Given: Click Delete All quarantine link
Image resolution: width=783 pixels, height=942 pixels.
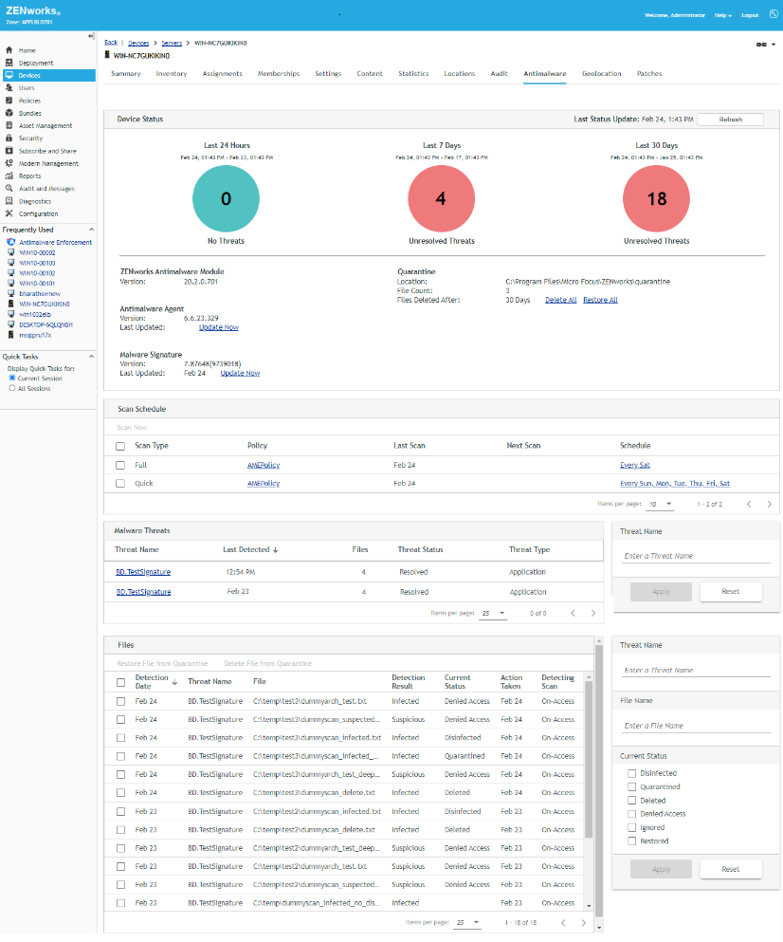Looking at the screenshot, I should pos(560,300).
